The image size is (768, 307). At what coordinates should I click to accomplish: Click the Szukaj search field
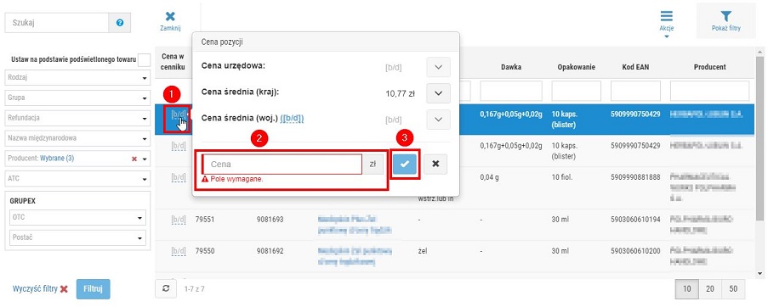coord(57,23)
